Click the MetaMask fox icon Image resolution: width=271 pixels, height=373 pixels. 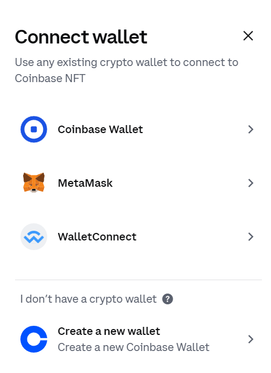coord(34,182)
